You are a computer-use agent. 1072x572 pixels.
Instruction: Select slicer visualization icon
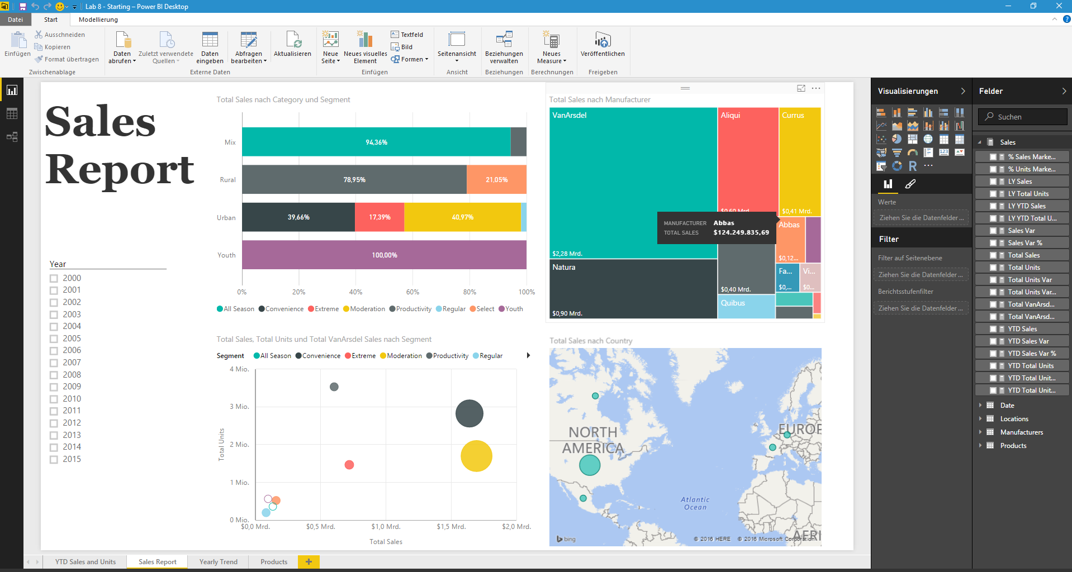point(881,166)
